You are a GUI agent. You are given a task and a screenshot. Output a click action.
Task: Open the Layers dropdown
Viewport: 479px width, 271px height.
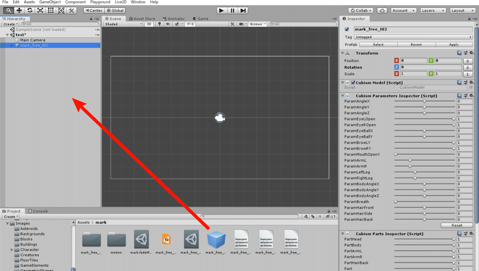click(x=433, y=10)
